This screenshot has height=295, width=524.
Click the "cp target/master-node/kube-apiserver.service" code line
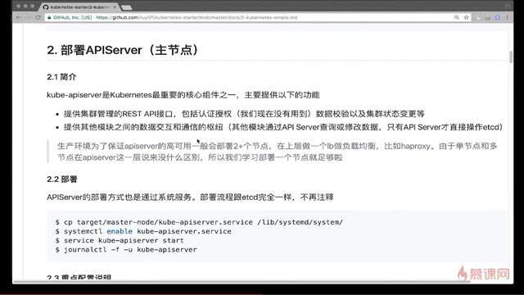coord(200,222)
